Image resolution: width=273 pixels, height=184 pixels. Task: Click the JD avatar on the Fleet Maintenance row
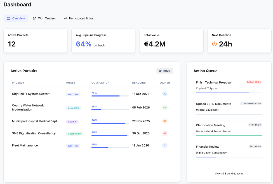[165, 145]
